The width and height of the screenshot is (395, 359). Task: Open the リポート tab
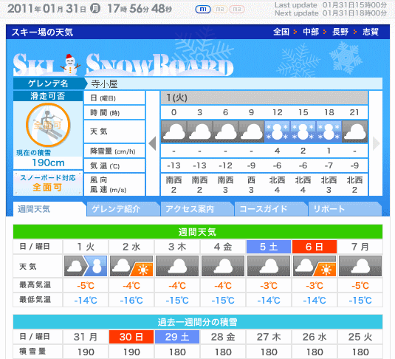click(345, 209)
